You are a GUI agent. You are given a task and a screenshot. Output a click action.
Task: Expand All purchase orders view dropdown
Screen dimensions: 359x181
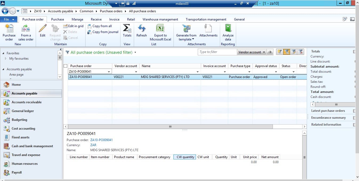135,52
